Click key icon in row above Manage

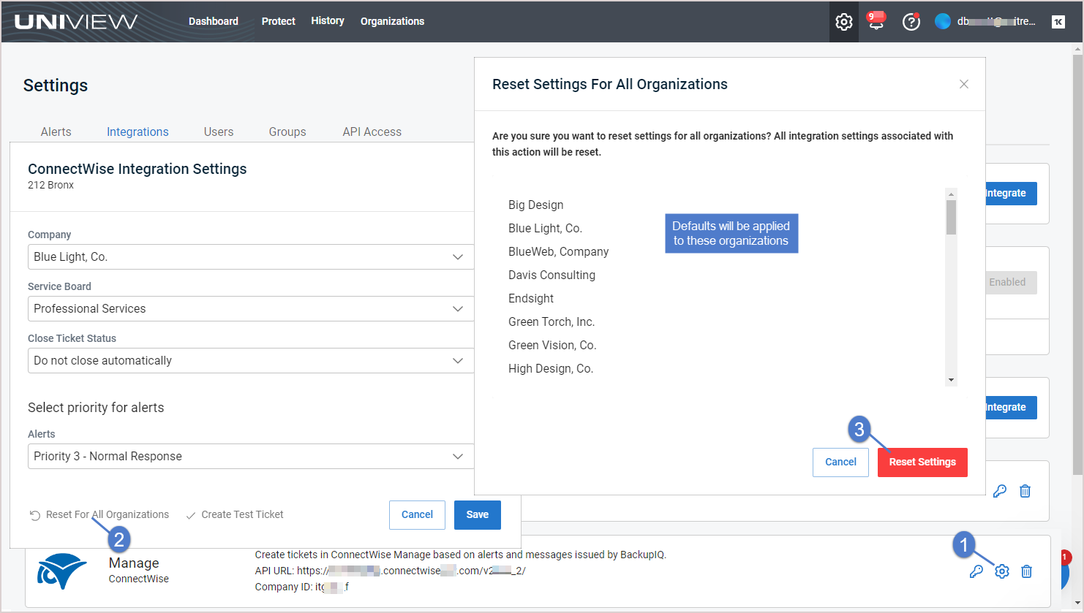pos(1000,491)
